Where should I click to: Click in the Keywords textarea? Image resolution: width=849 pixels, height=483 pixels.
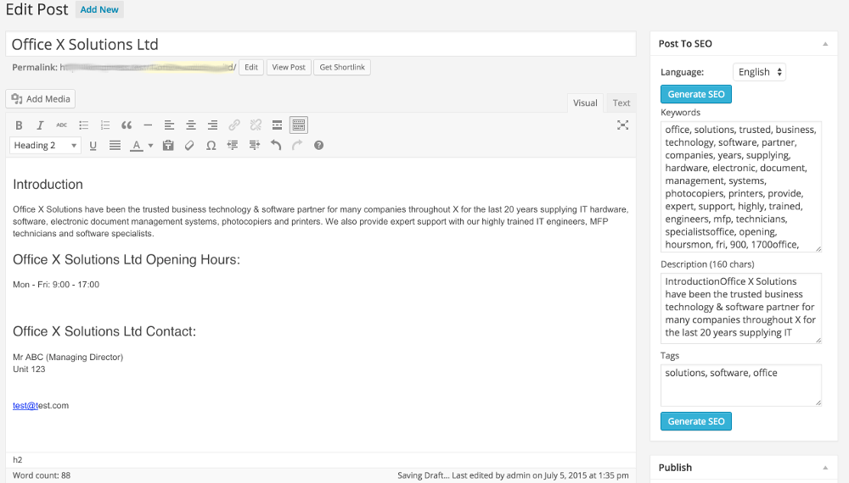[x=740, y=187]
